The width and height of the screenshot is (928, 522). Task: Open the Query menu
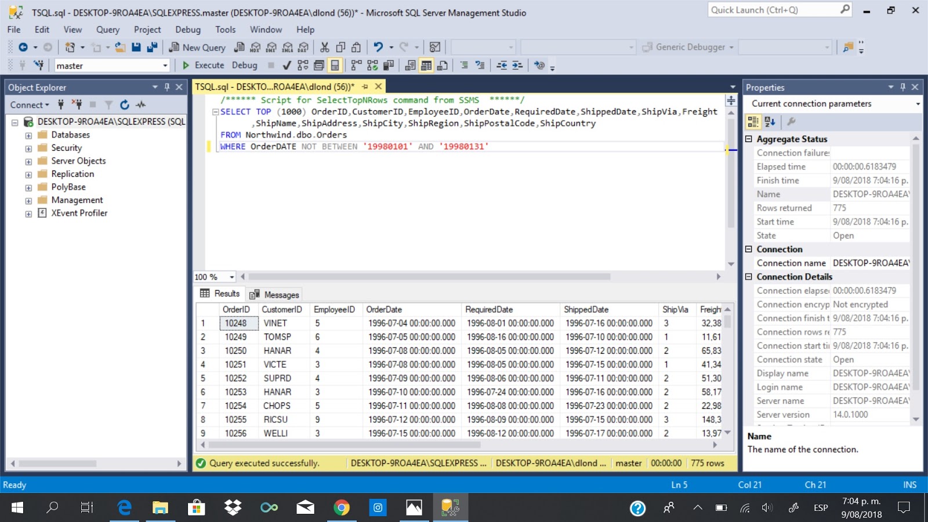[107, 30]
